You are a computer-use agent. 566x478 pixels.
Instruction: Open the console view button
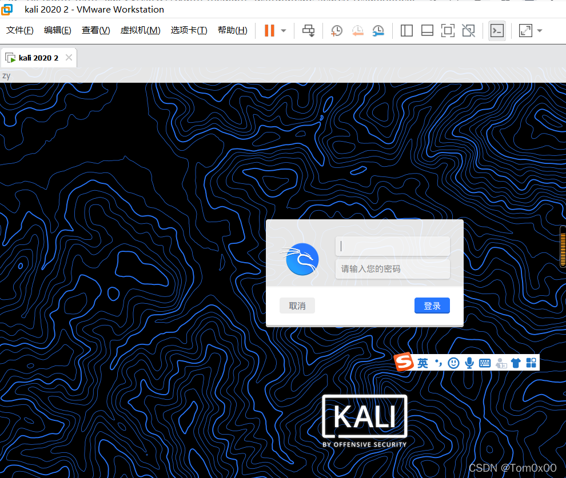click(x=497, y=31)
